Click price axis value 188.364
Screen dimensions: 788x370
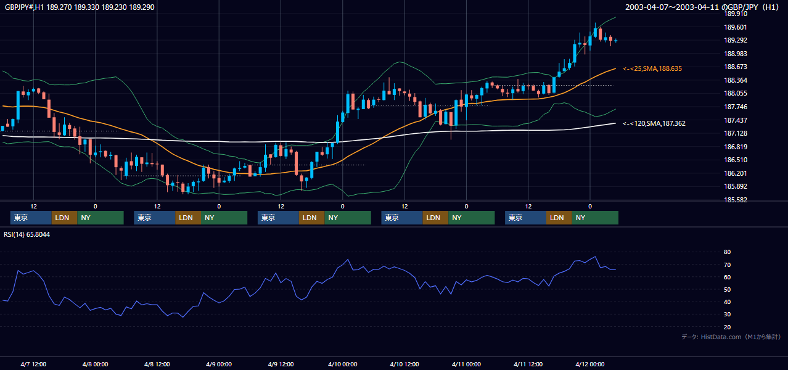[736, 80]
